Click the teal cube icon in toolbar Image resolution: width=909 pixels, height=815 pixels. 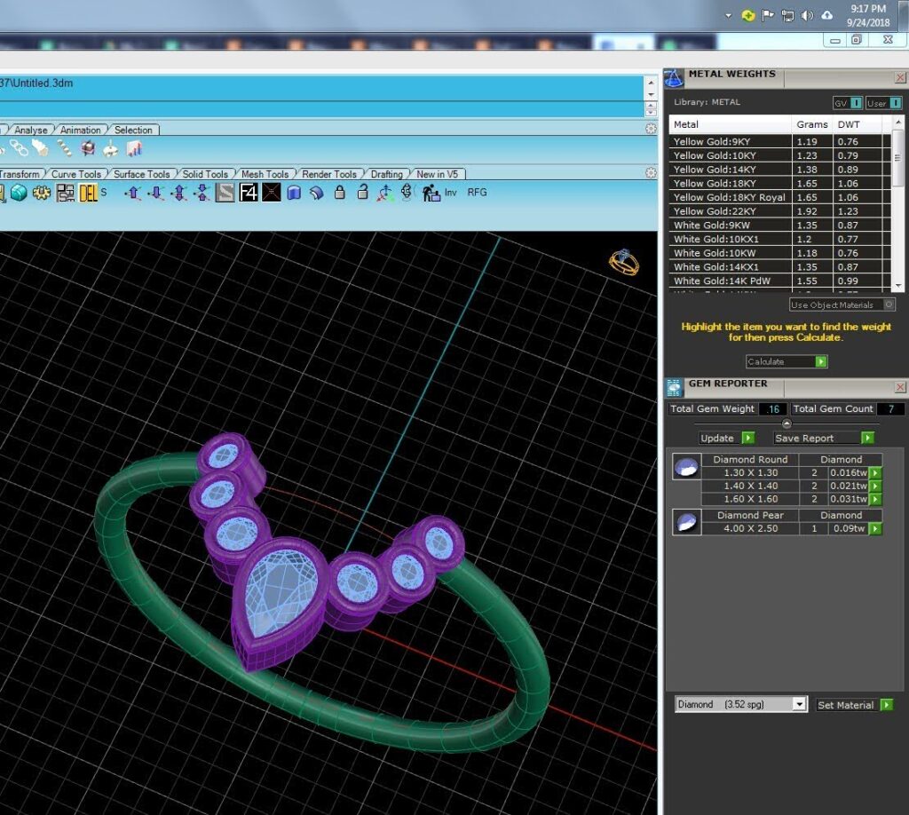click(19, 193)
